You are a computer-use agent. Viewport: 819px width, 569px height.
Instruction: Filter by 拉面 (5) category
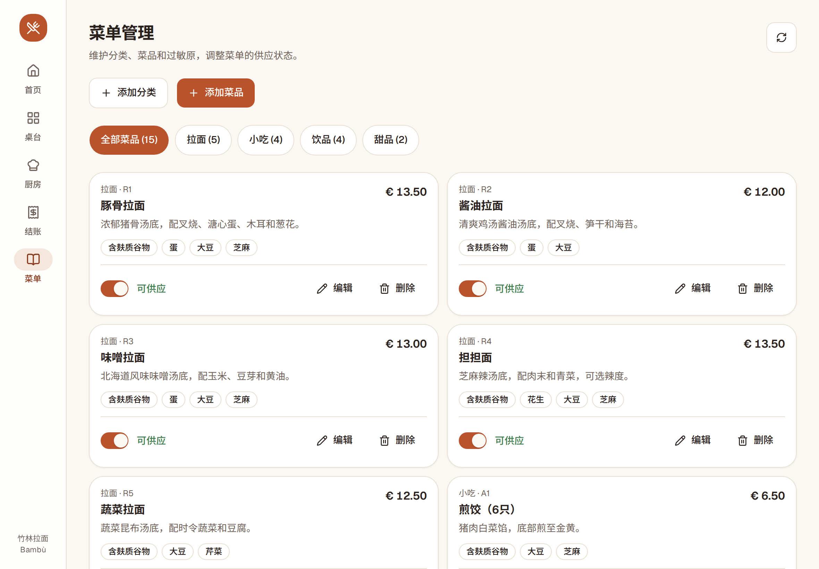click(x=203, y=140)
